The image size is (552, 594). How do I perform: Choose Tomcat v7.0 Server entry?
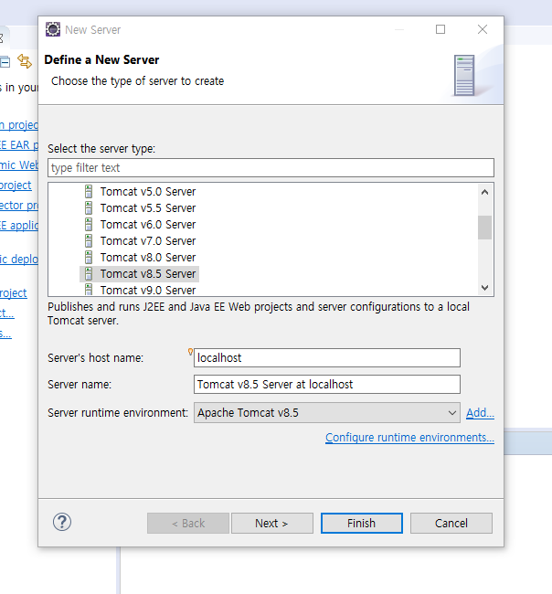click(148, 241)
